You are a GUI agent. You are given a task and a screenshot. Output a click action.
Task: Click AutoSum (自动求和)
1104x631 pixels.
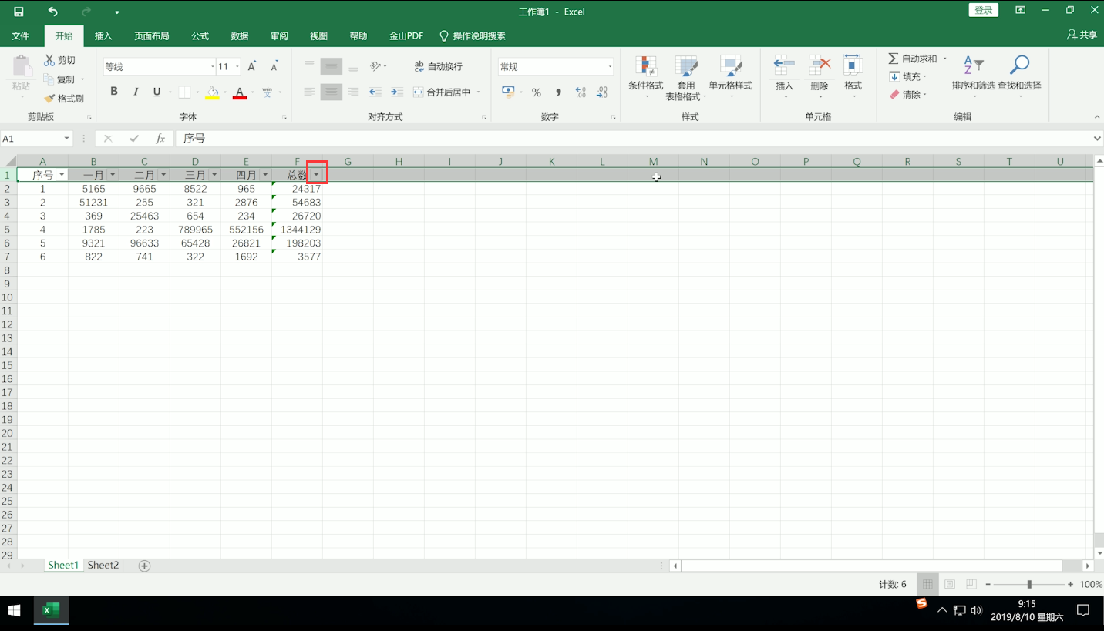(913, 59)
